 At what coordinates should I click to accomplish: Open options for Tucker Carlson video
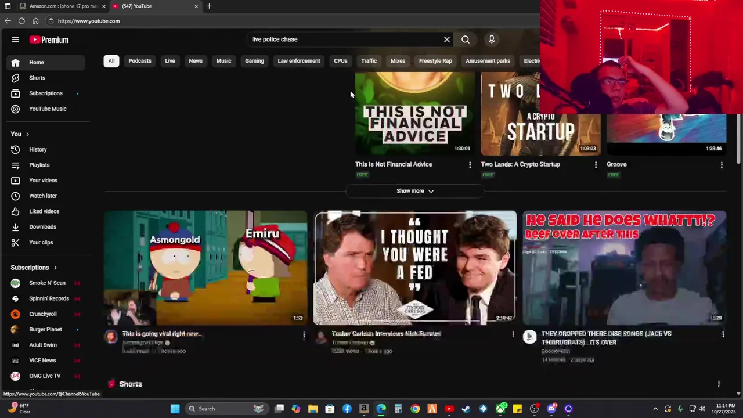coord(513,334)
